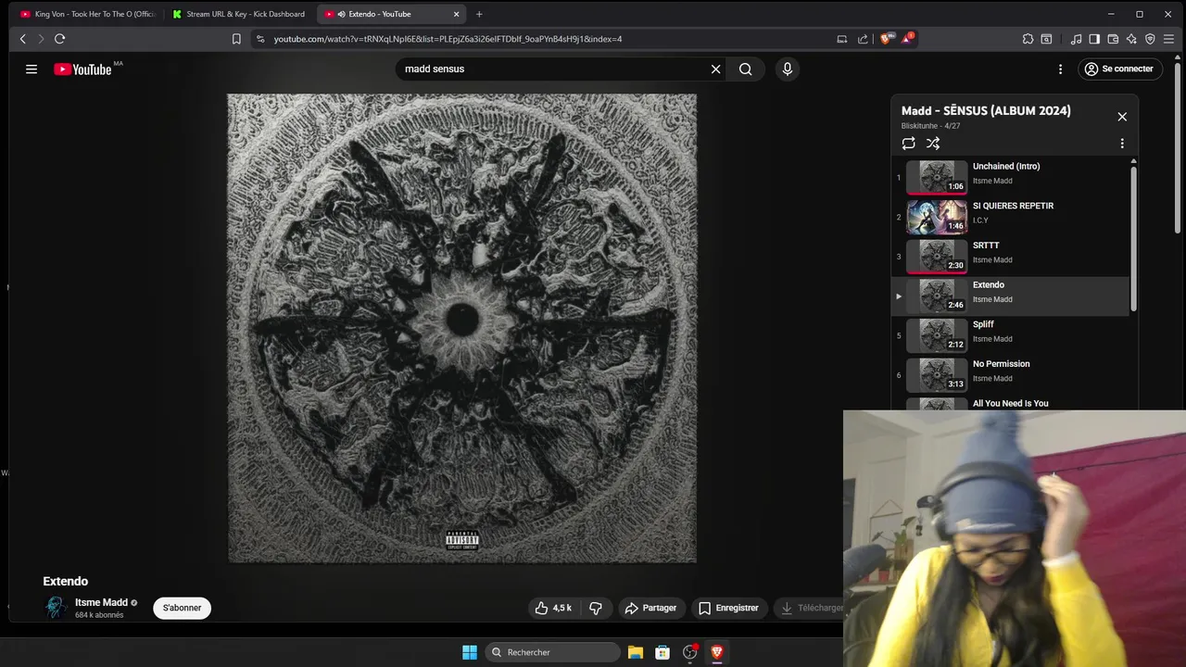The height and width of the screenshot is (667, 1186).
Task: Open Brave Rewards triangle icon
Action: tap(907, 39)
